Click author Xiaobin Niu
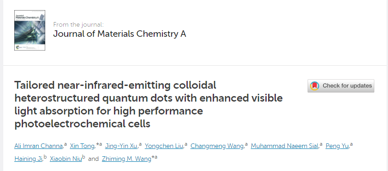The height and width of the screenshot is (171, 388). pyautogui.click(x=66, y=159)
